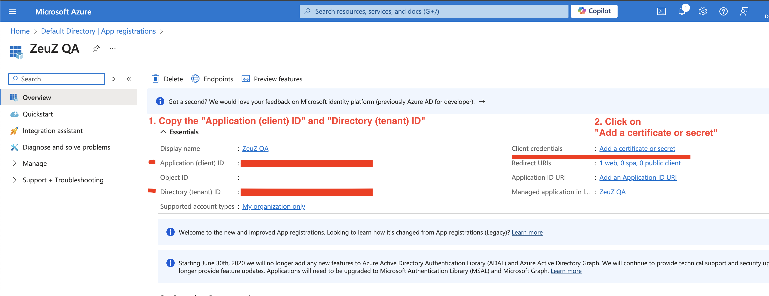Focus the sidebar Search field
The width and height of the screenshot is (769, 296).
pyautogui.click(x=56, y=79)
